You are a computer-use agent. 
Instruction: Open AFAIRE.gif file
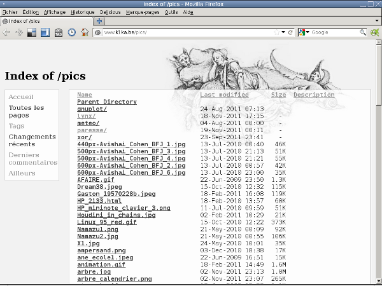click(95, 180)
